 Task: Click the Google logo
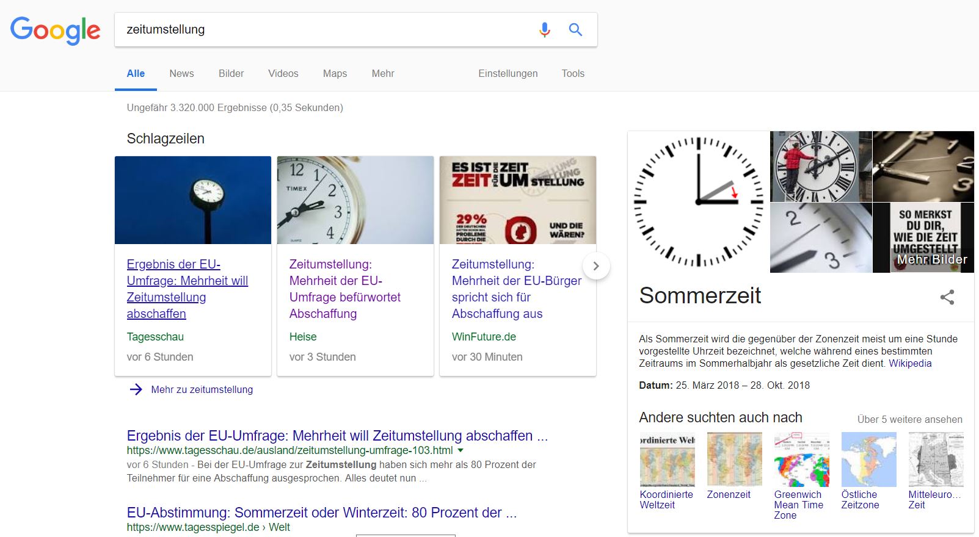click(x=56, y=30)
